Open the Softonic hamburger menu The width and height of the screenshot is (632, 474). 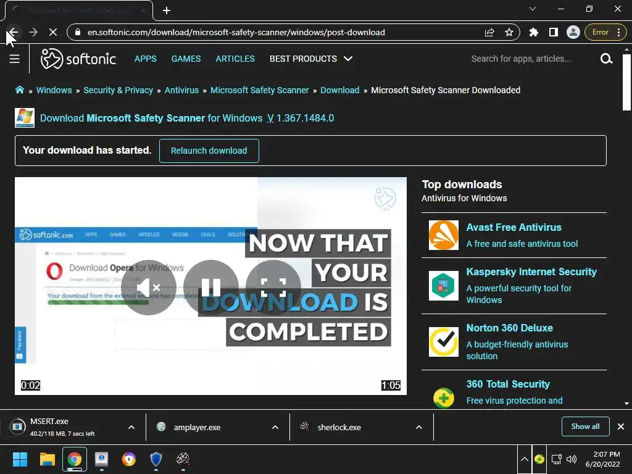pyautogui.click(x=15, y=59)
